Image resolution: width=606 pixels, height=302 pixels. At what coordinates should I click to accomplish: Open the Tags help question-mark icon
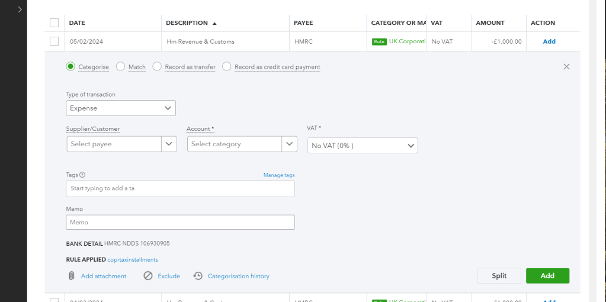(x=82, y=175)
